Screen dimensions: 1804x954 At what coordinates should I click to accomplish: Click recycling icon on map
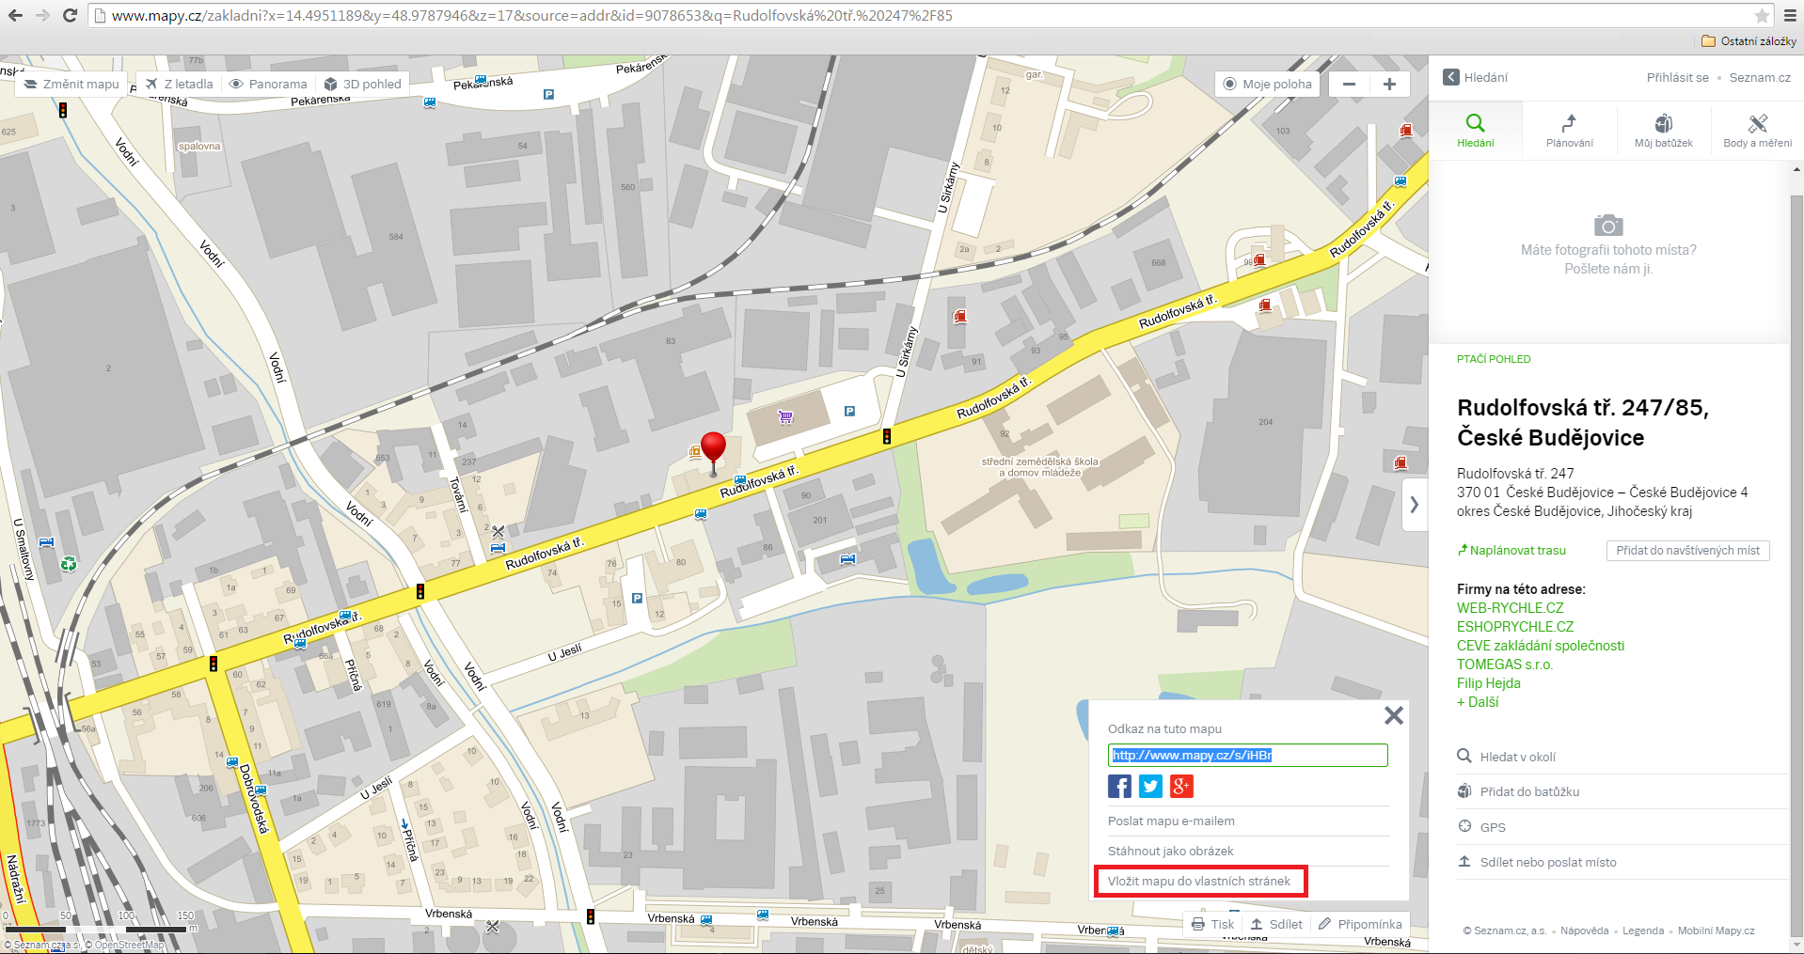pos(69,564)
